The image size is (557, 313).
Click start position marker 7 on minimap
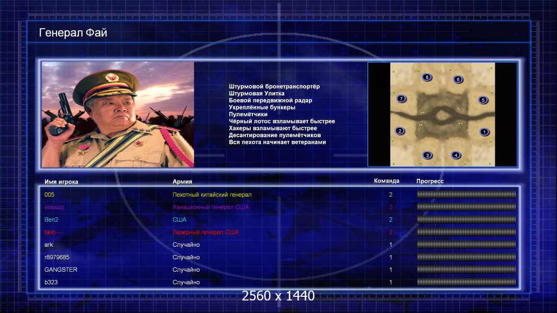click(401, 99)
